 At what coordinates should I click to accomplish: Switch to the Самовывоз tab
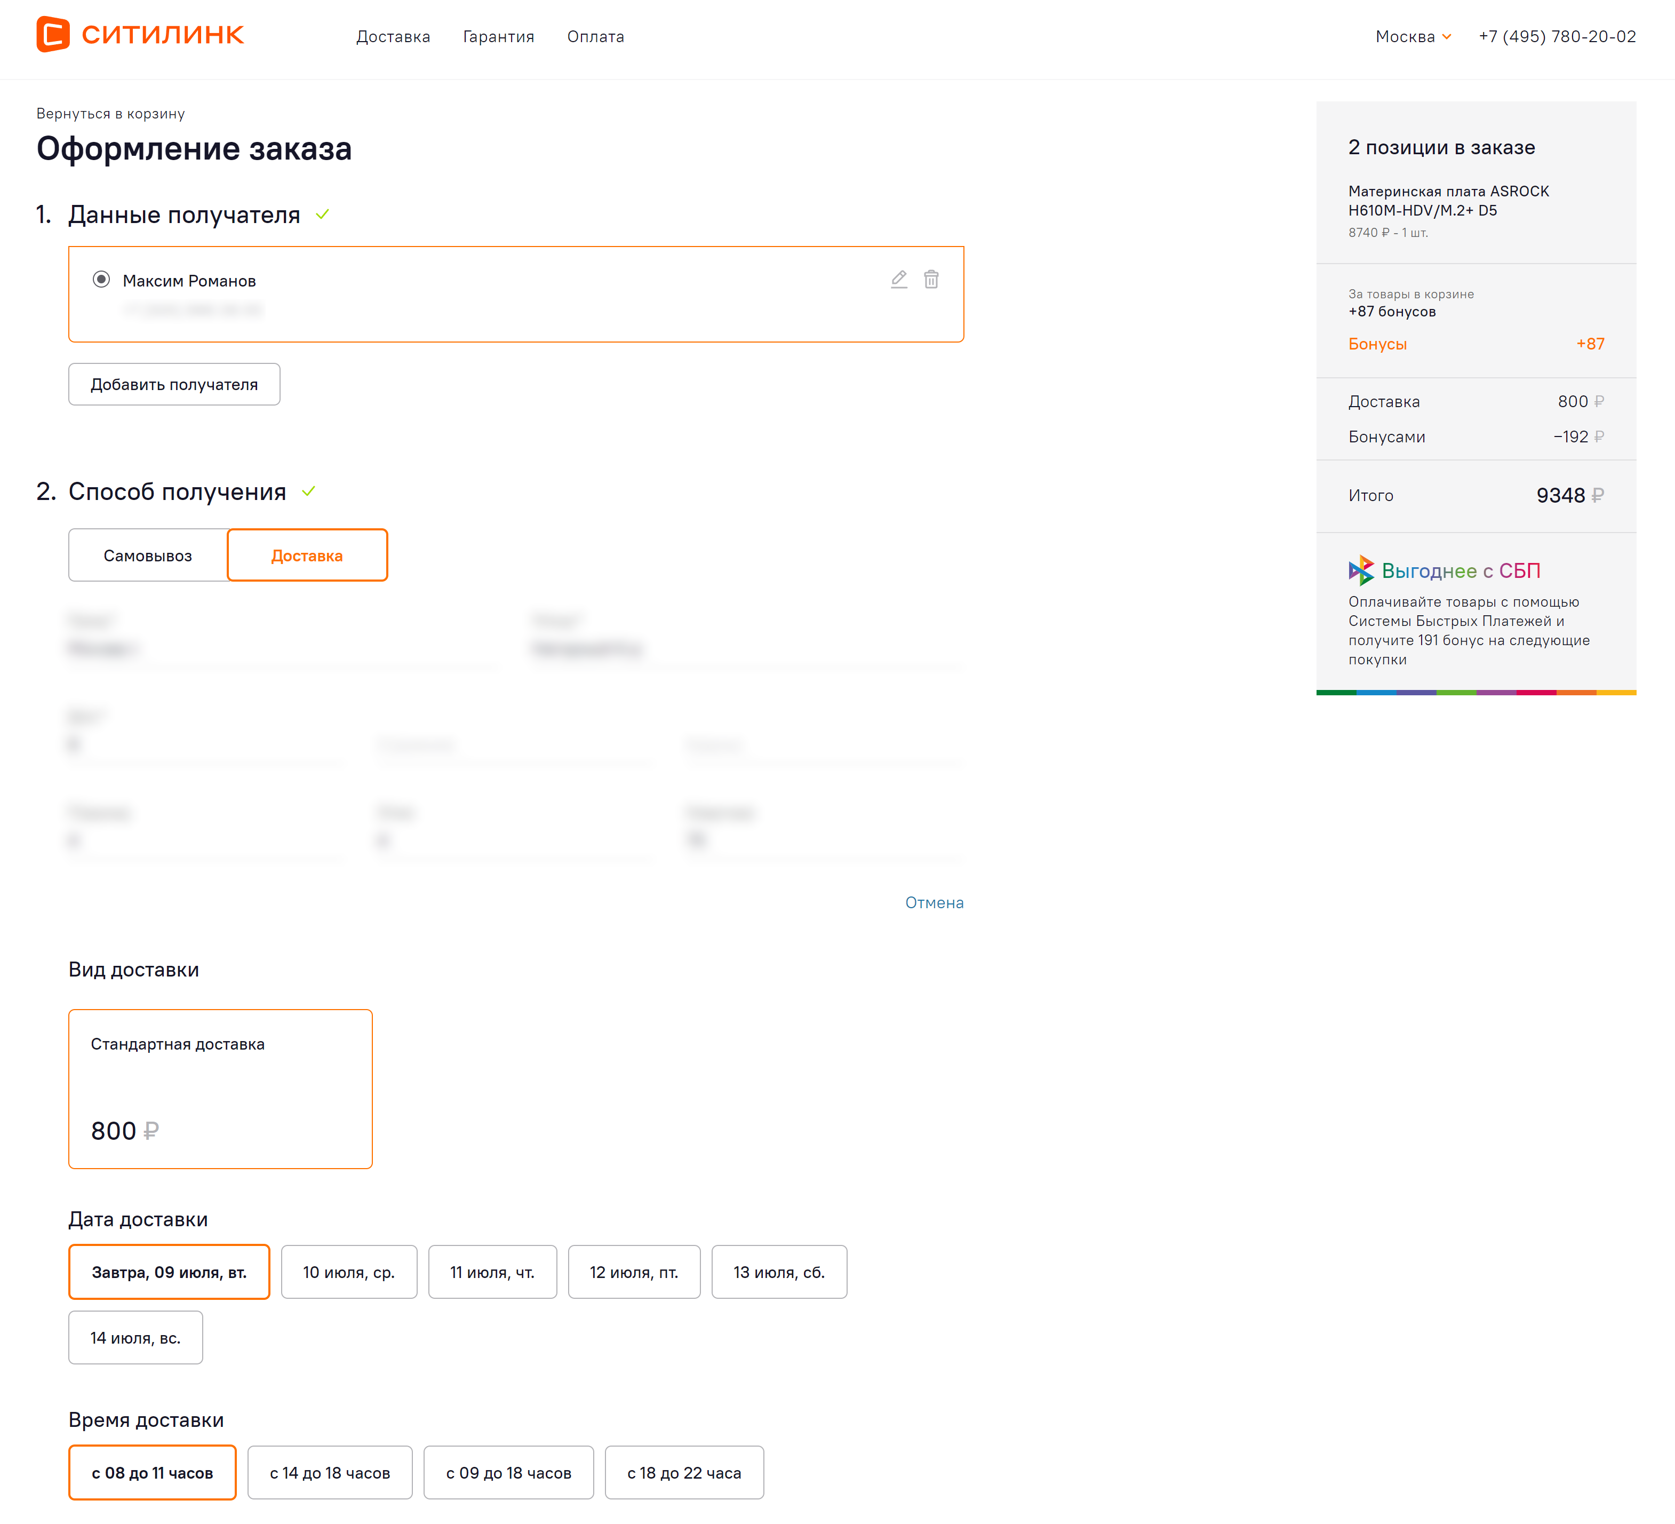(148, 555)
